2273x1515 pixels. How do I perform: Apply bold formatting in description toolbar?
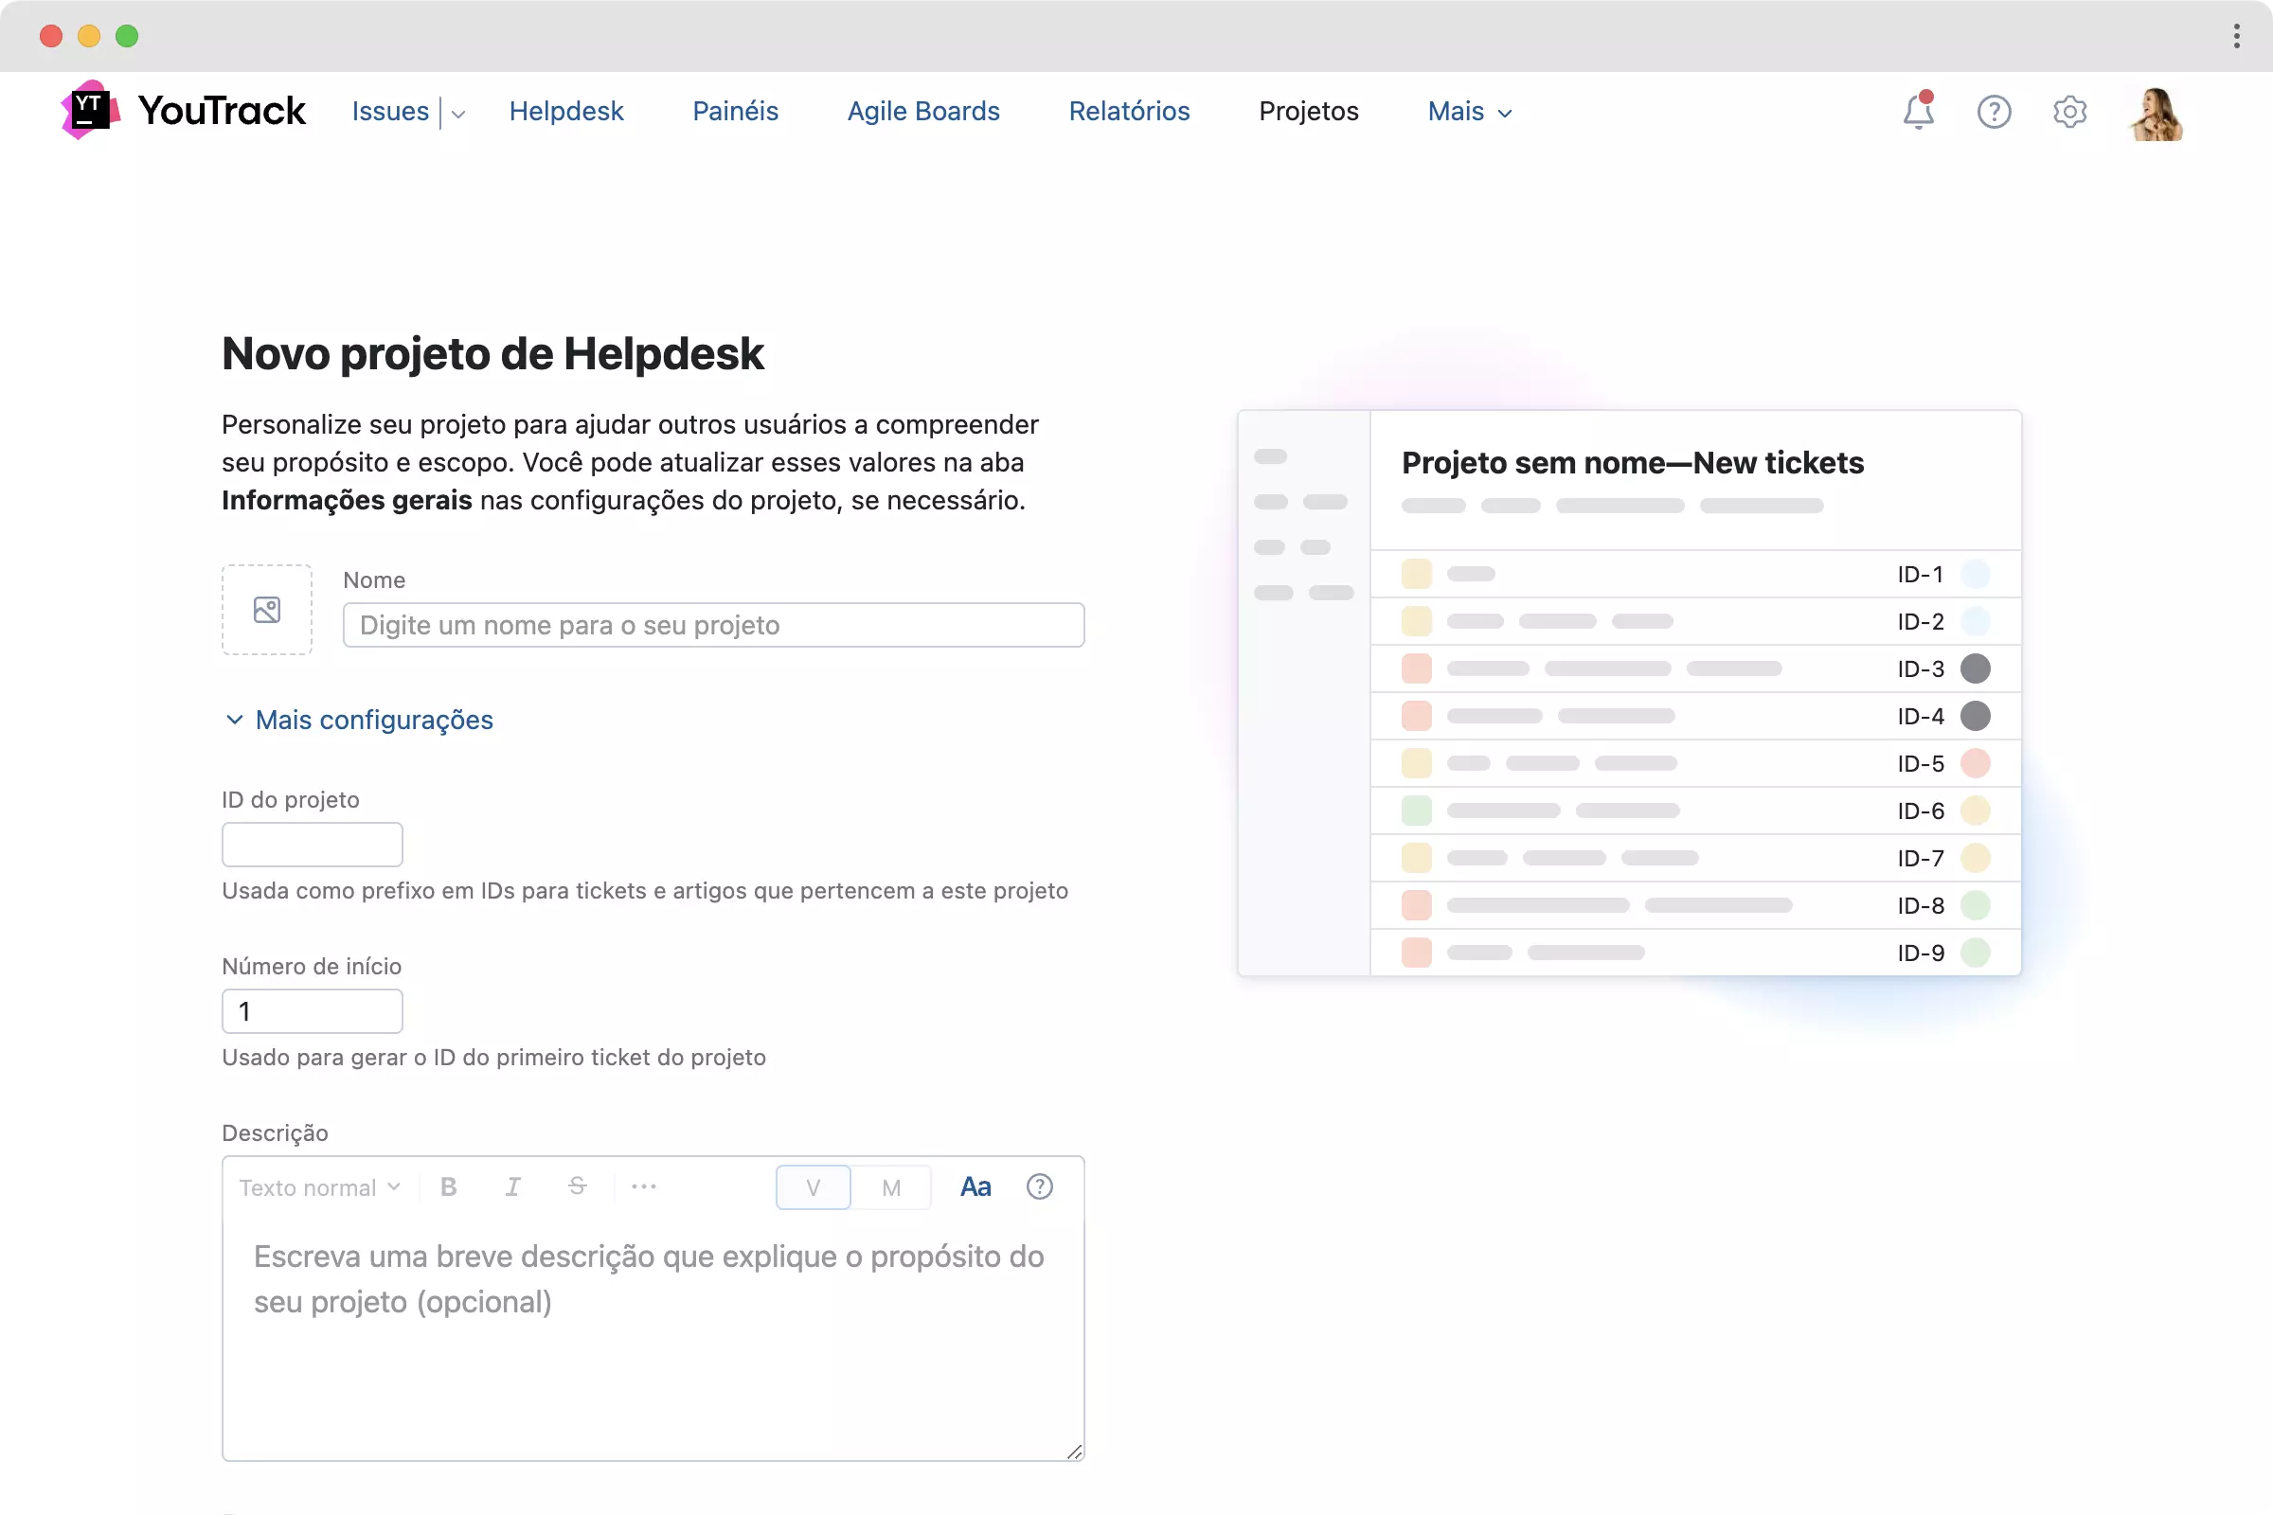pos(448,1186)
